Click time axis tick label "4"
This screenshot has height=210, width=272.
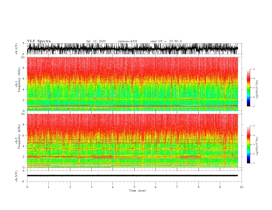(113, 187)
